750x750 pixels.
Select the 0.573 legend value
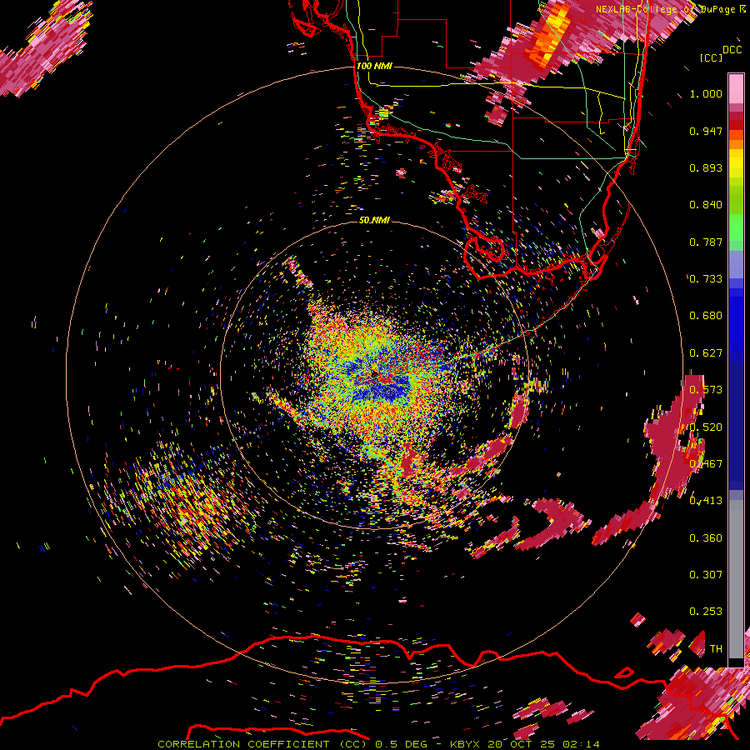point(706,390)
